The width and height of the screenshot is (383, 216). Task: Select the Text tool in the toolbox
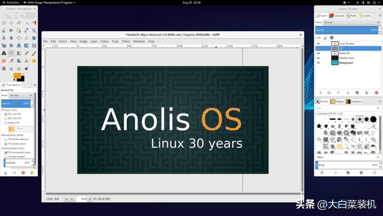click(3, 53)
